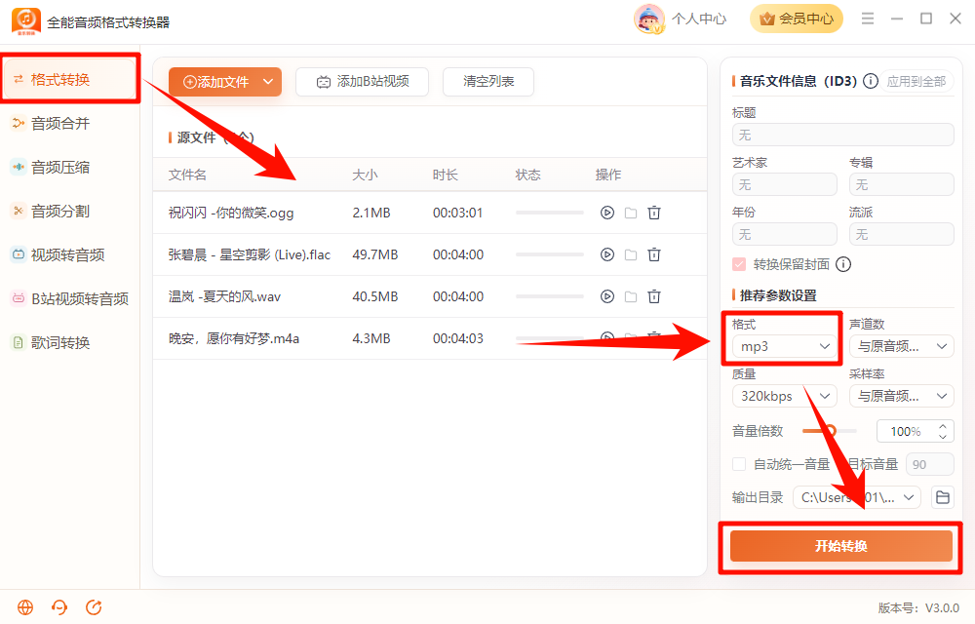Select 格式转换 in sidebar
Viewport: 975px width, 624px height.
(x=69, y=79)
